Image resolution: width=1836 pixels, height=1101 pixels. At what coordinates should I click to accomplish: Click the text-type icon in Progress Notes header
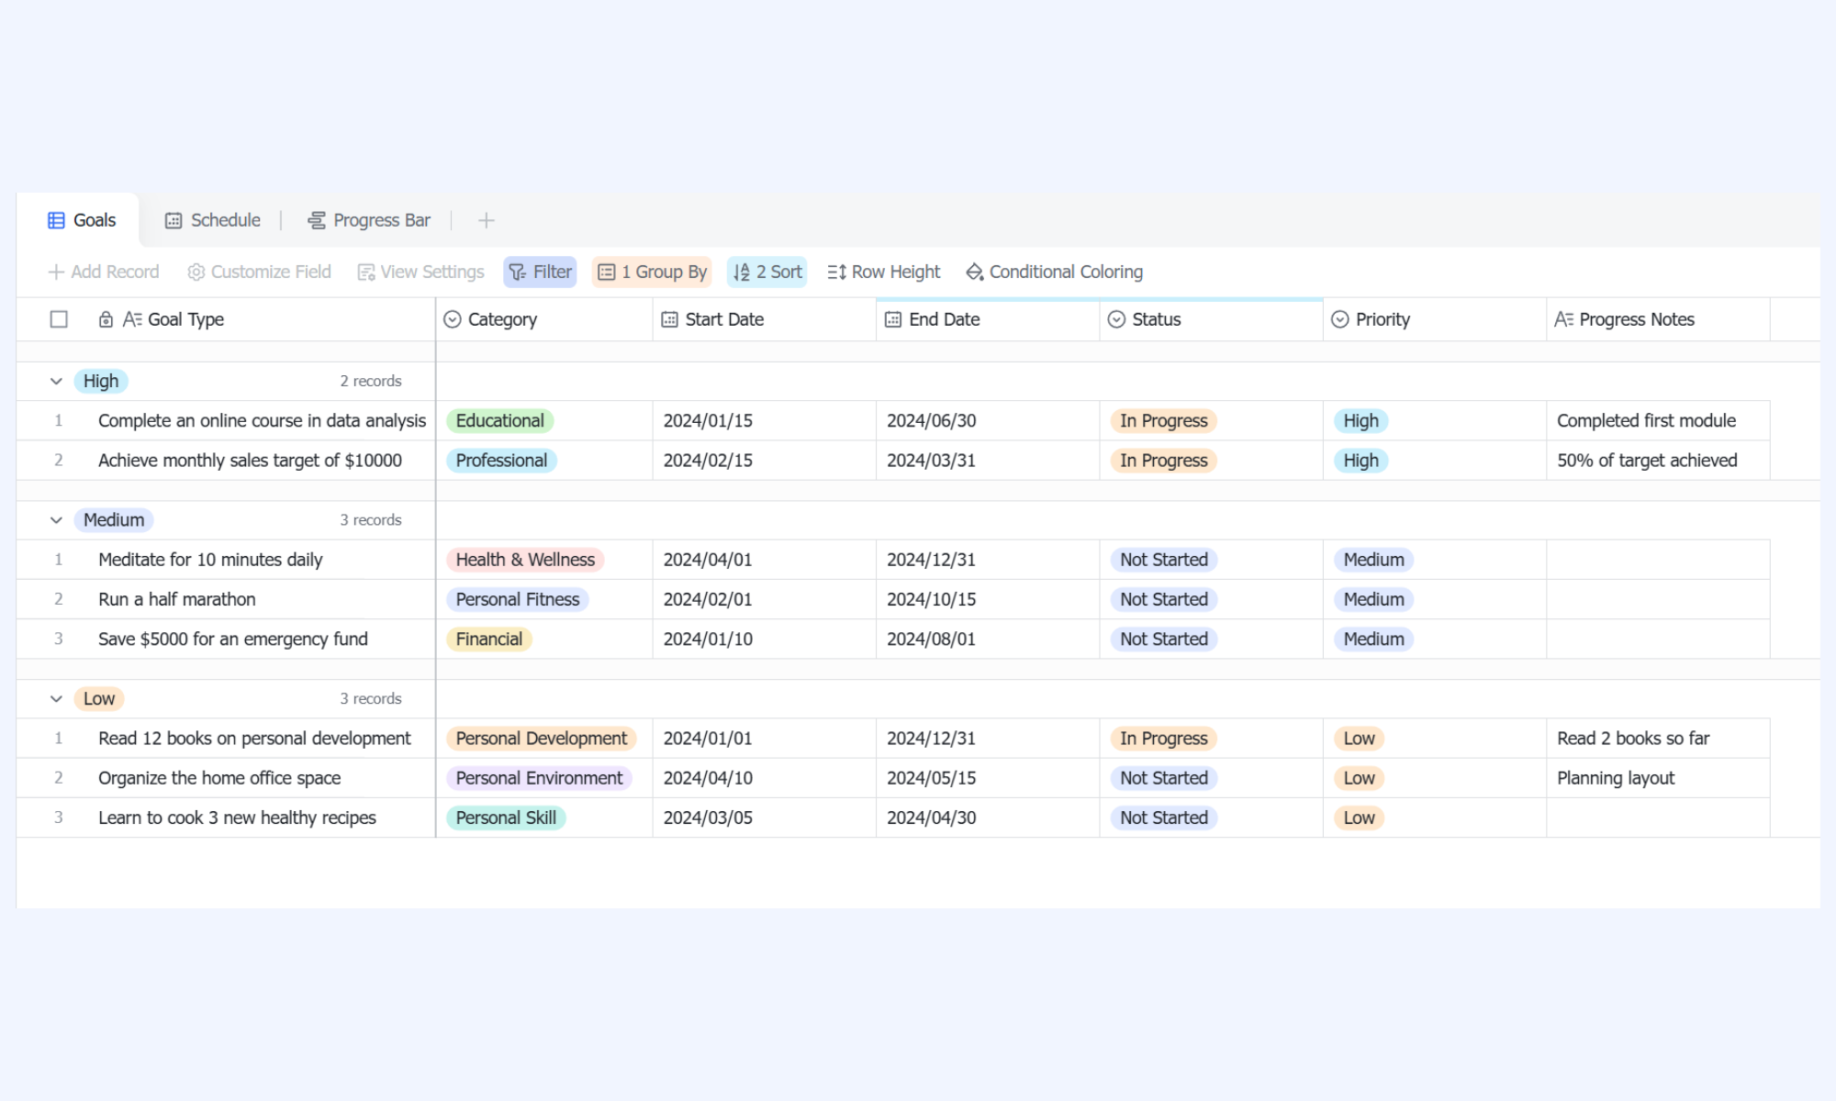[x=1564, y=319]
